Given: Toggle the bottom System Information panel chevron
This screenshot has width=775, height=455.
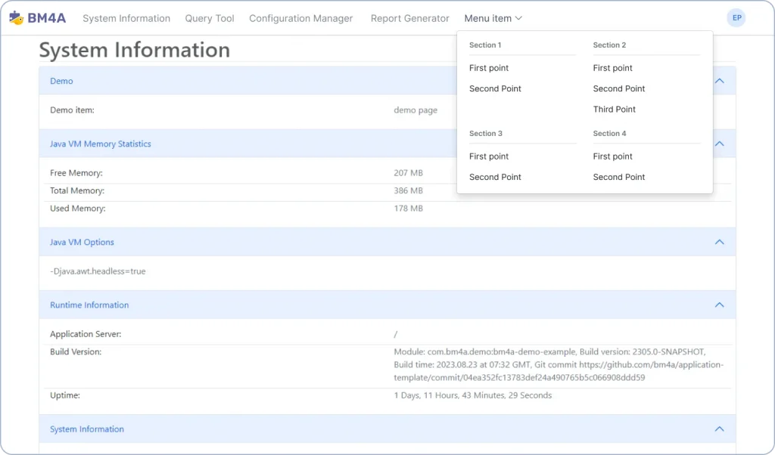Looking at the screenshot, I should [719, 429].
